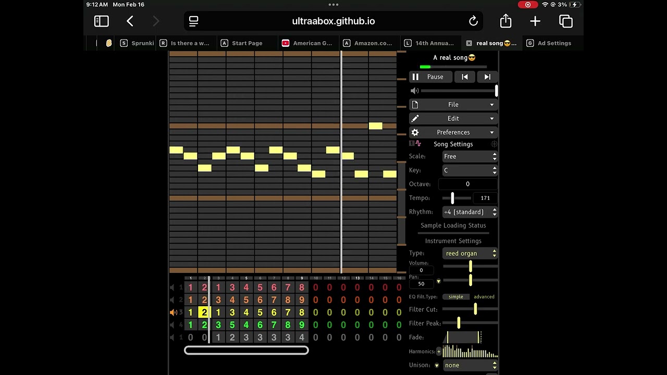The height and width of the screenshot is (375, 667).
Task: Go back with Safari's back arrow
Action: pyautogui.click(x=130, y=21)
